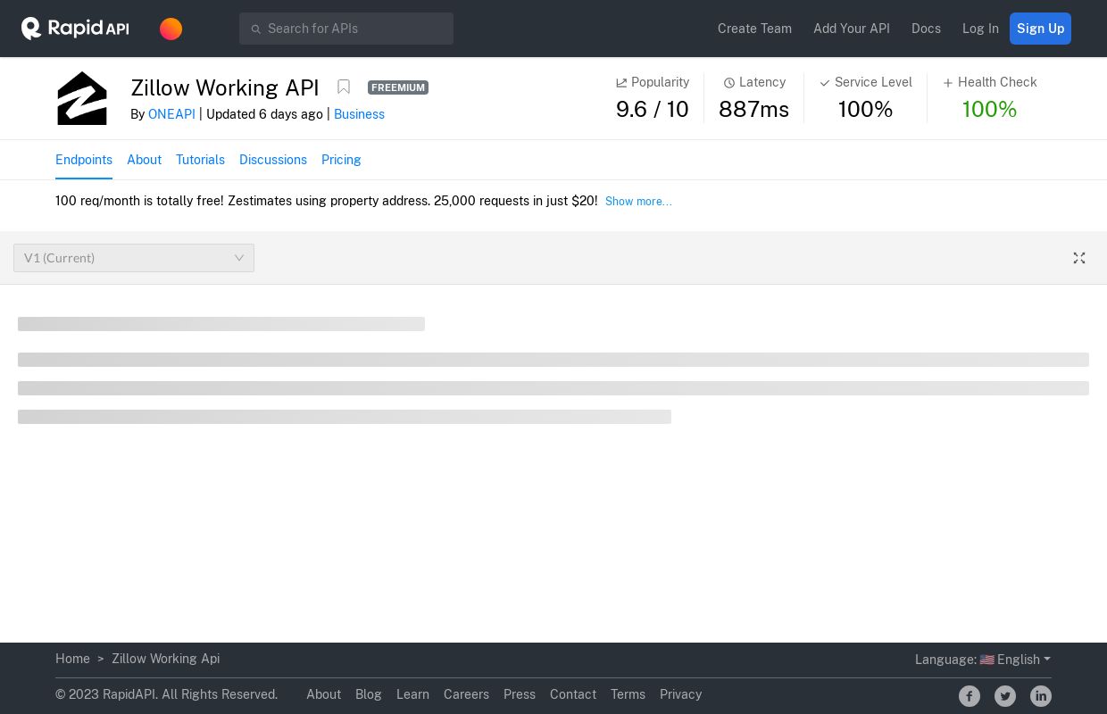Open footer Press link
This screenshot has width=1107, height=714.
(x=520, y=694)
